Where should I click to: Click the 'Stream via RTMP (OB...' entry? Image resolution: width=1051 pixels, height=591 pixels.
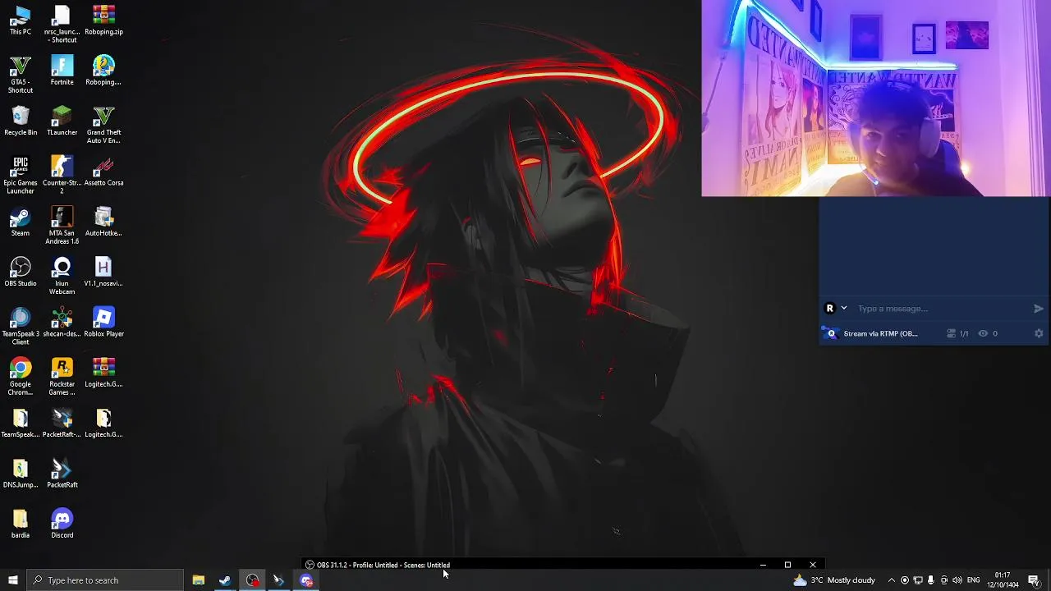(x=880, y=333)
